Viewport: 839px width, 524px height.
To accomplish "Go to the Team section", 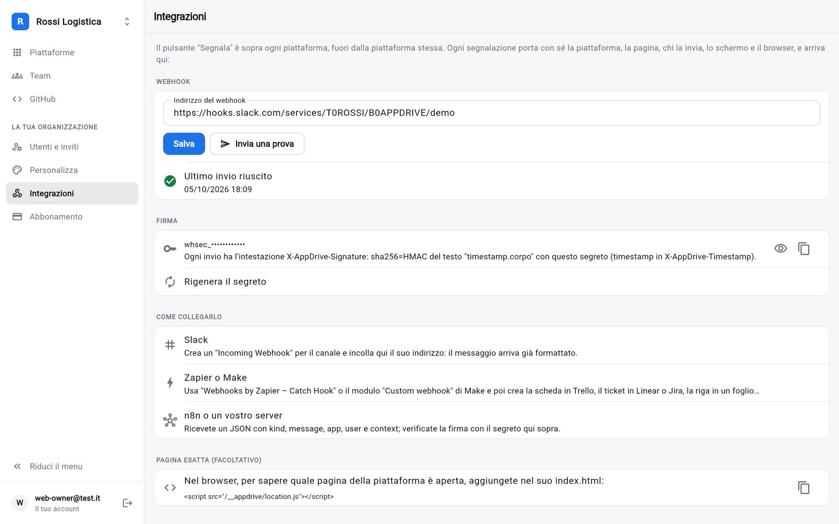I will [72, 75].
